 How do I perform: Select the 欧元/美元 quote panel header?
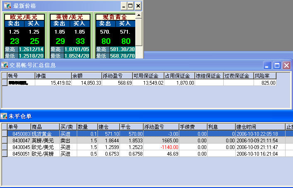click(24, 17)
